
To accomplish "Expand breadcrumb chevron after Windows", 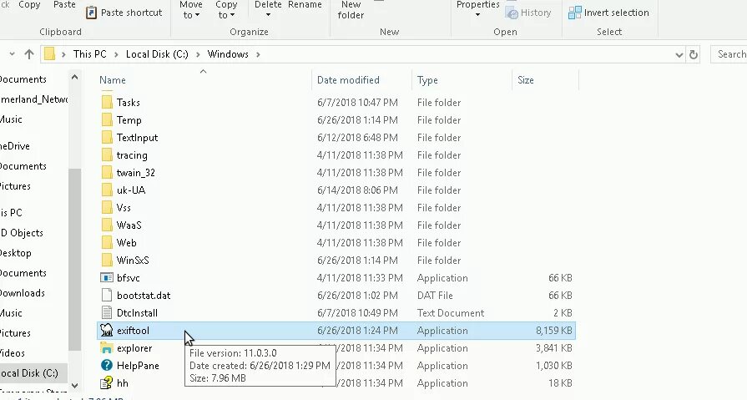I will pyautogui.click(x=258, y=54).
